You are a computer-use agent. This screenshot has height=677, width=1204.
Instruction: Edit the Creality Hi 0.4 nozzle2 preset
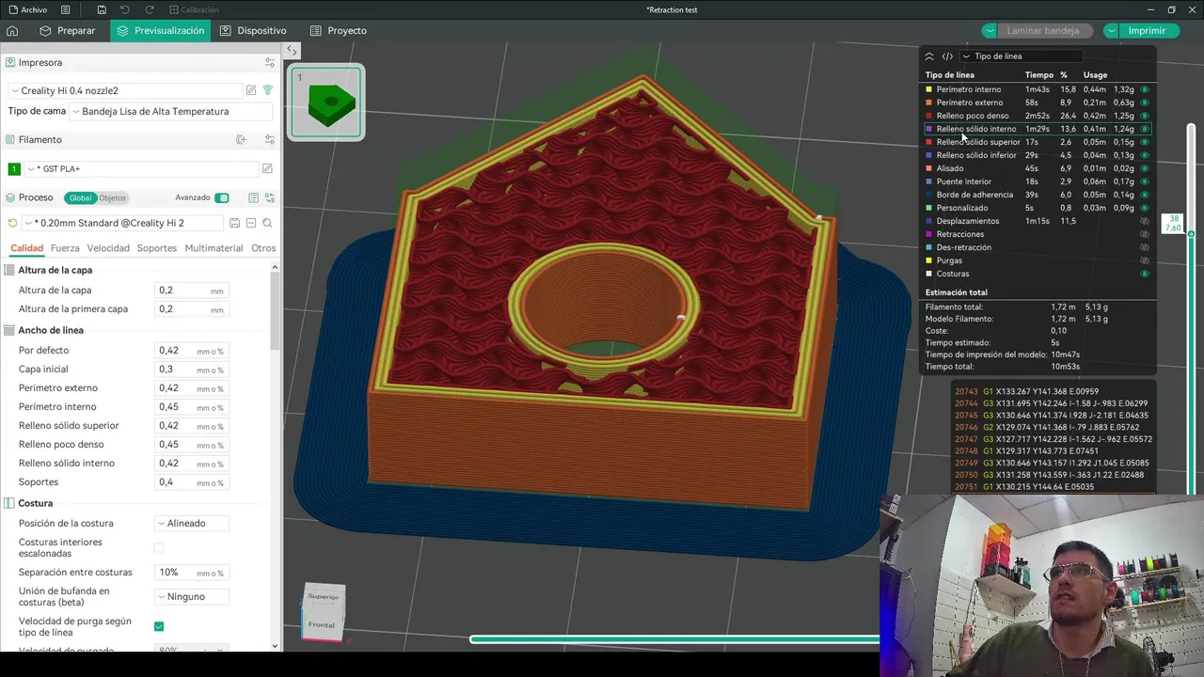(x=251, y=90)
